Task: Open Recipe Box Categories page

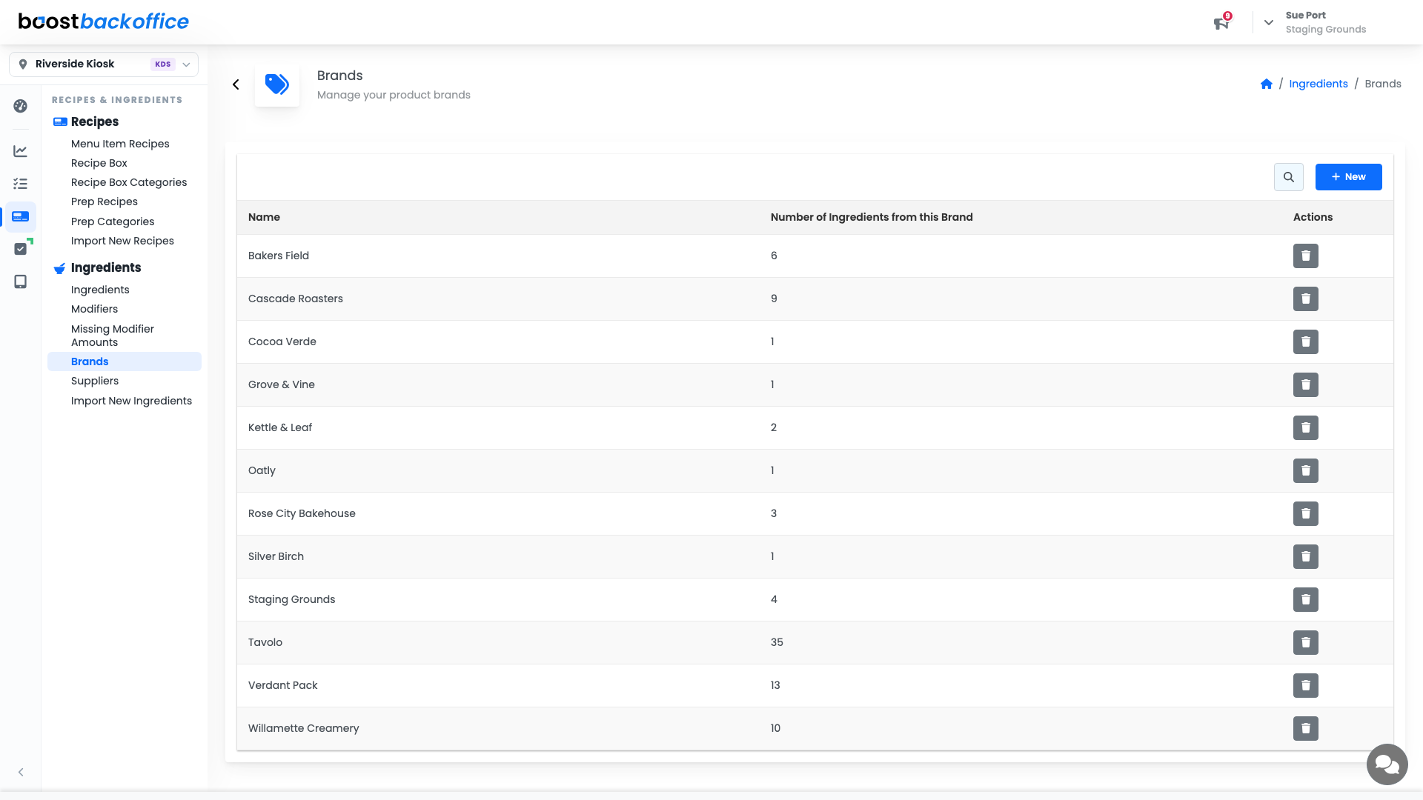Action: (129, 182)
